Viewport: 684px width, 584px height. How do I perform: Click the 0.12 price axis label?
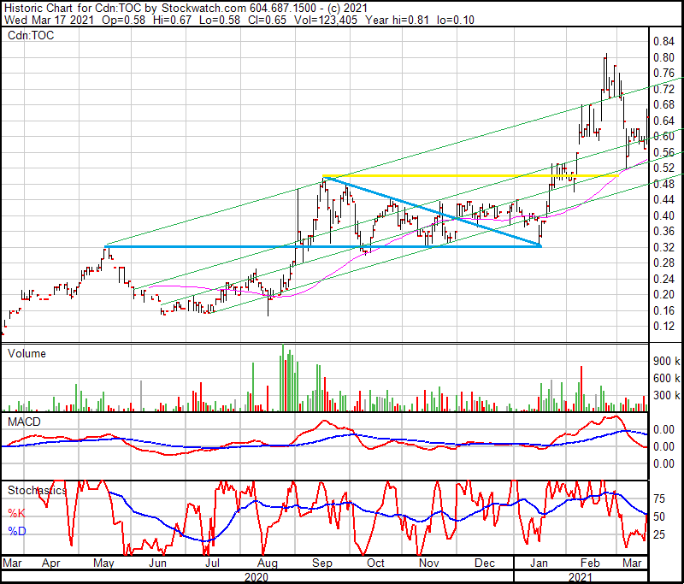(664, 326)
